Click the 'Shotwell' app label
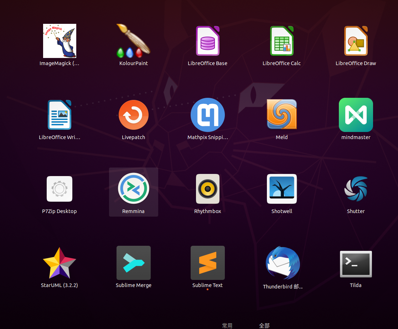Screen dimensions: 398x329 pyautogui.click(x=282, y=211)
